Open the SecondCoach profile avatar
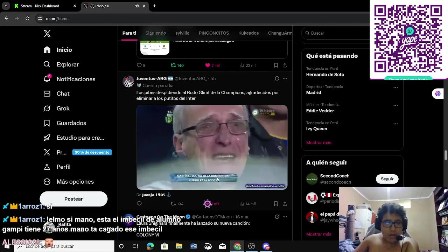 (x=312, y=179)
